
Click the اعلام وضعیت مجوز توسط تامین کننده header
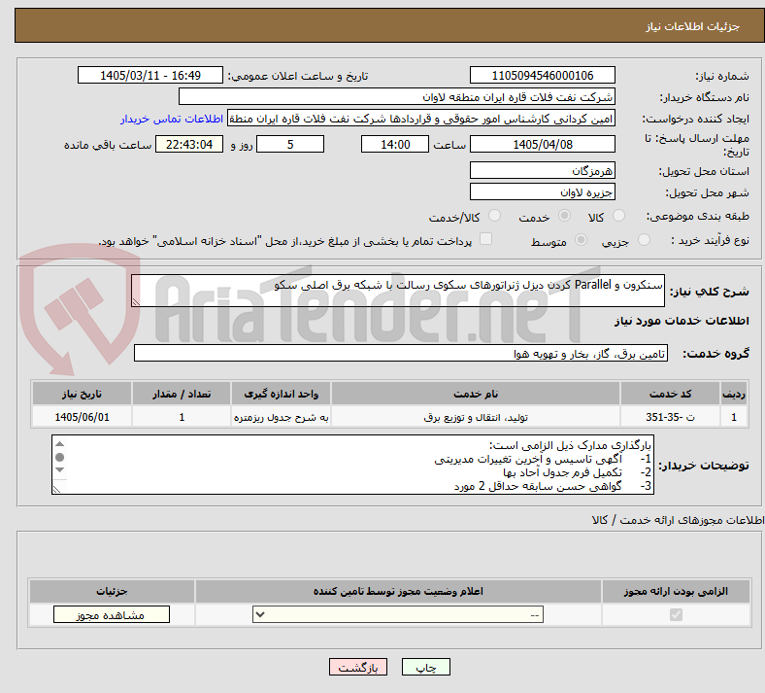398,591
